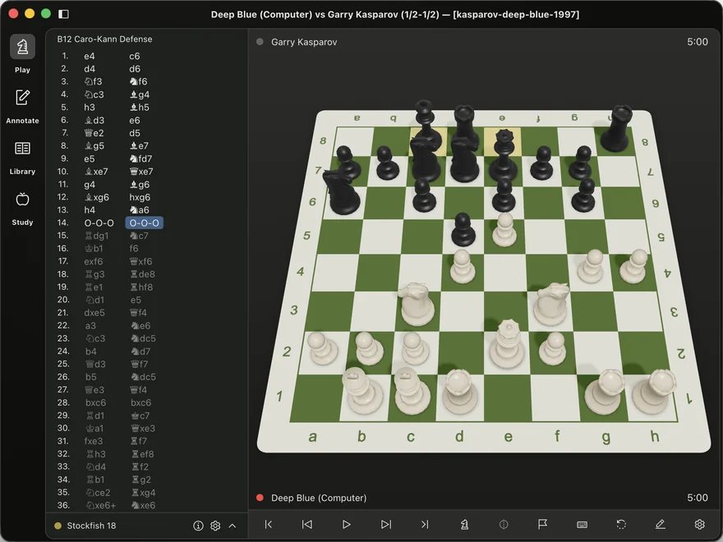Show Stockfish 18 engine info

(x=198, y=526)
